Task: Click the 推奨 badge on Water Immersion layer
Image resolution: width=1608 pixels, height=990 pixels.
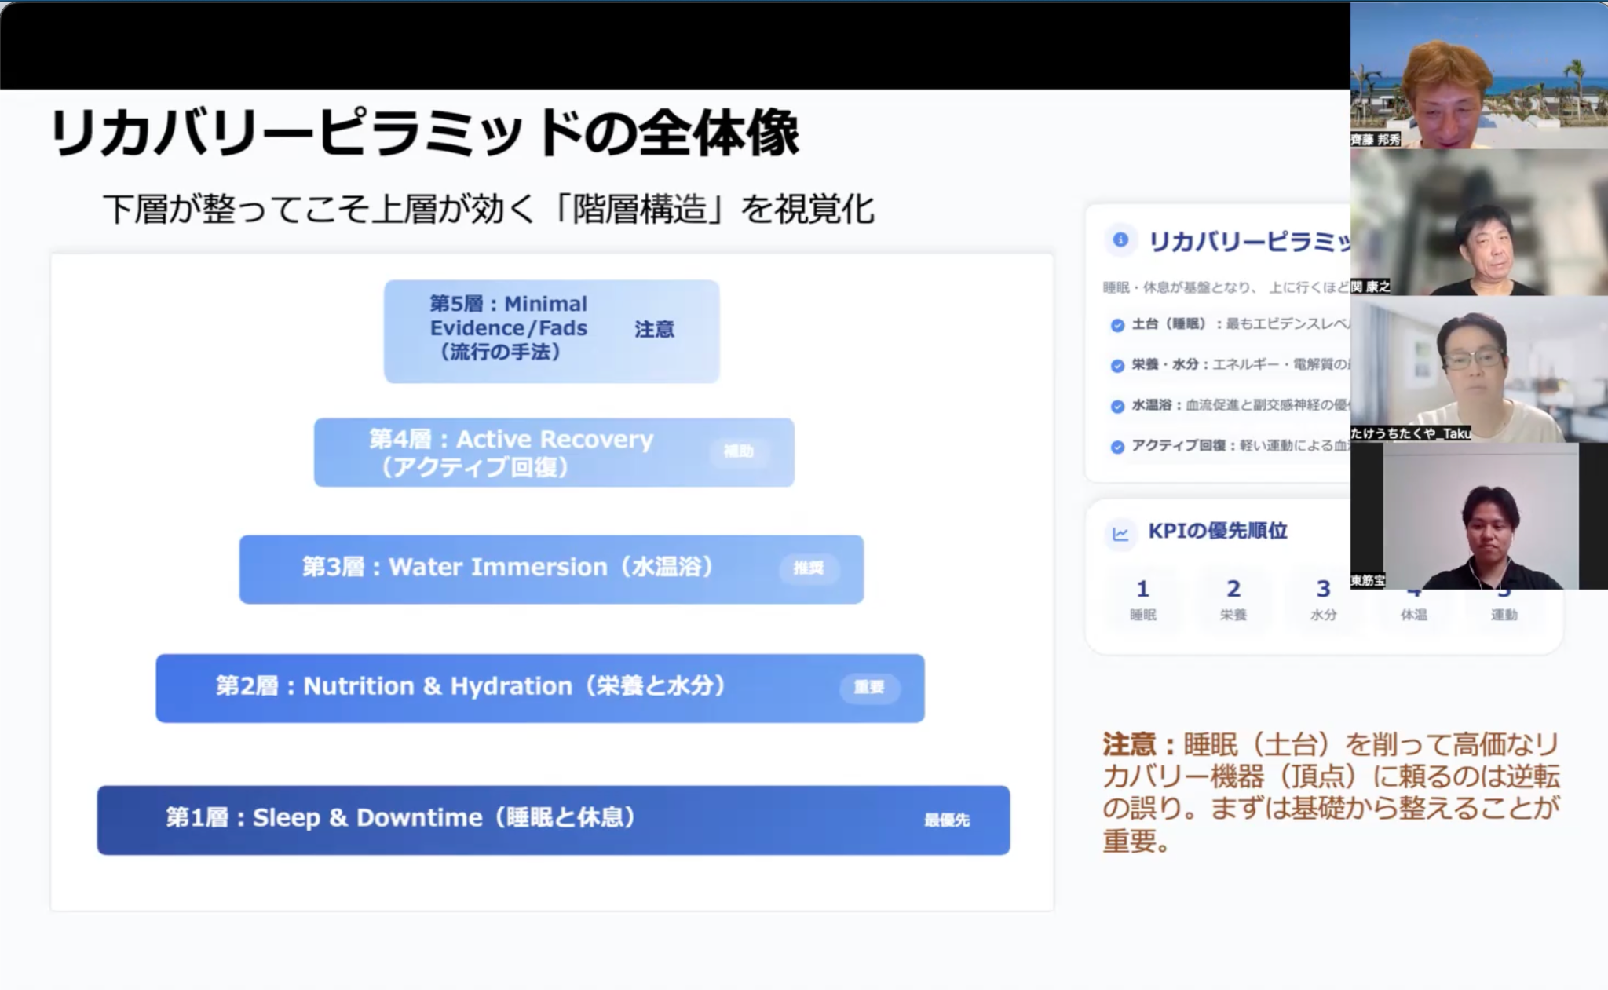Action: tap(809, 568)
